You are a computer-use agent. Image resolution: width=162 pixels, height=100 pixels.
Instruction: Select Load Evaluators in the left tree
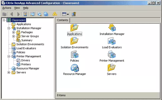(26, 48)
